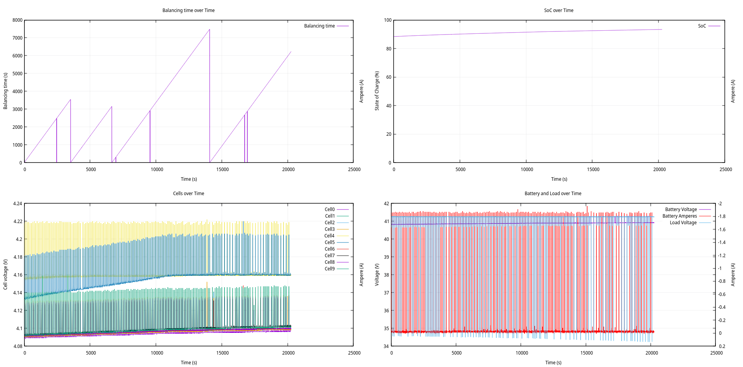Viewport: 743px width, 367px height.
Task: Click the red line sample beside Cell6
Action: pyautogui.click(x=343, y=249)
